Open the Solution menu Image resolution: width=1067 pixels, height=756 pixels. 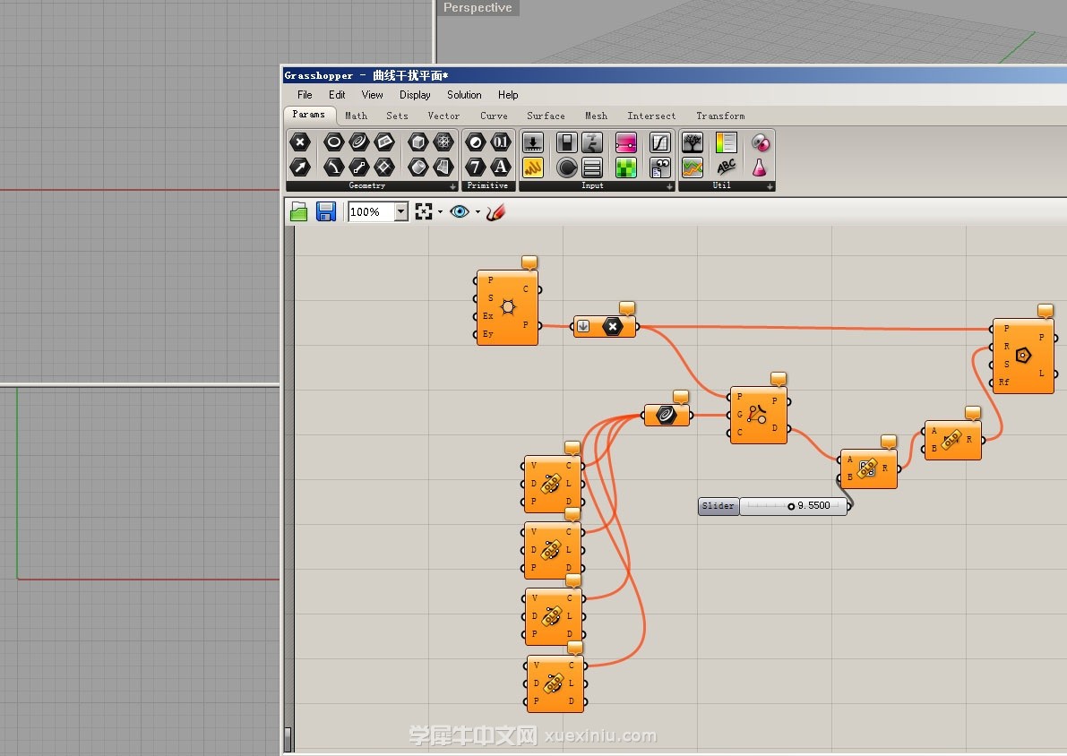tap(464, 95)
